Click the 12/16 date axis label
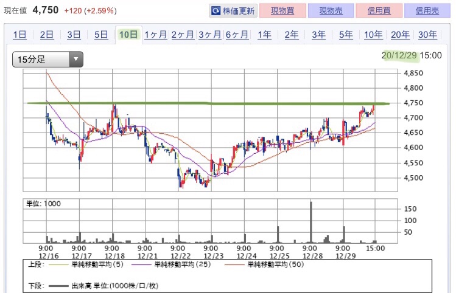 (x=49, y=257)
